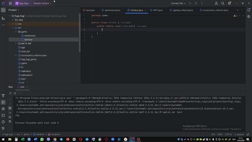Debug the current file
Viewport: 252px width, 142px height.
(x=196, y=3)
